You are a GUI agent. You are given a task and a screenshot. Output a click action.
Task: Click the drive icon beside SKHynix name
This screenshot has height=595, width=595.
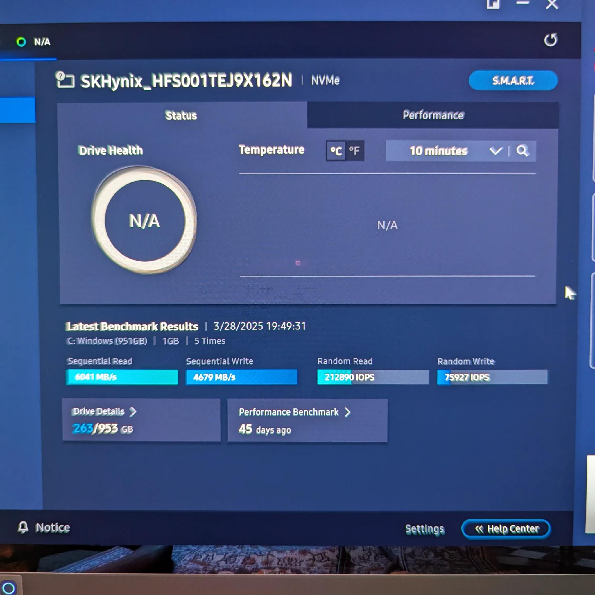[65, 80]
